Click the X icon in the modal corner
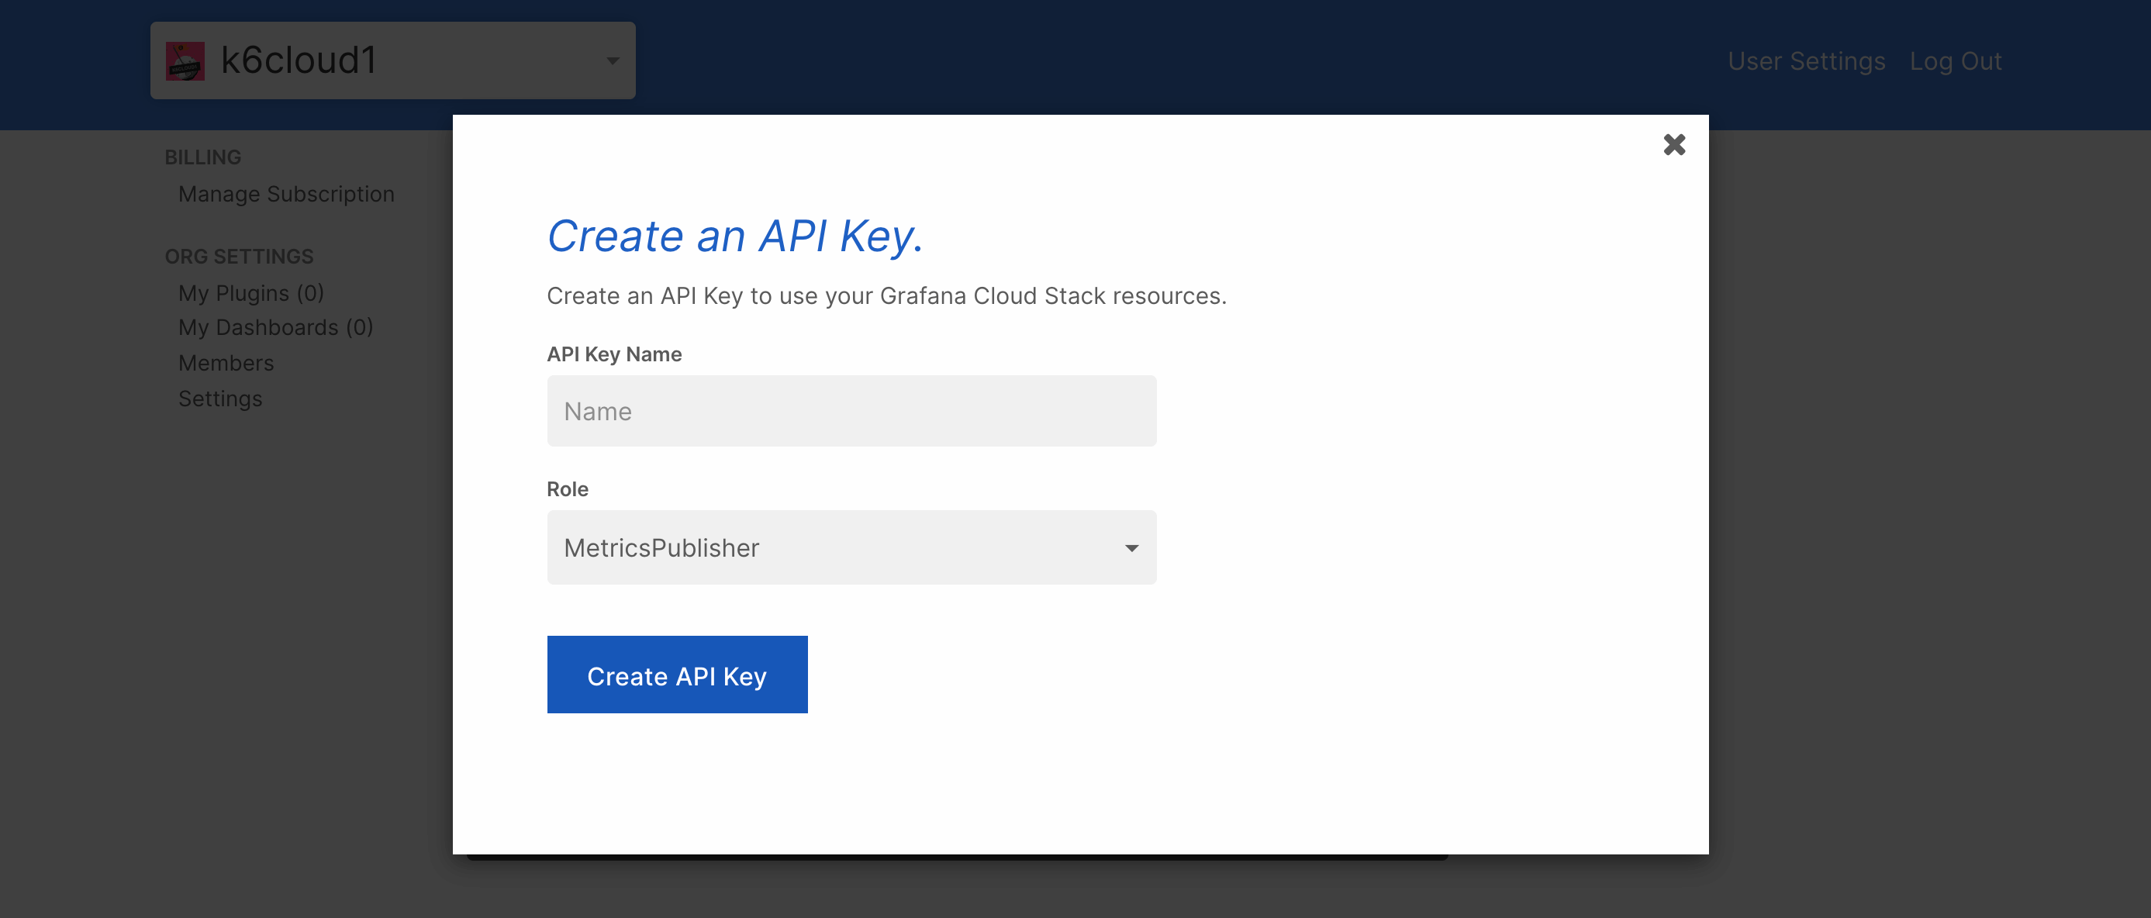 click(x=1673, y=144)
